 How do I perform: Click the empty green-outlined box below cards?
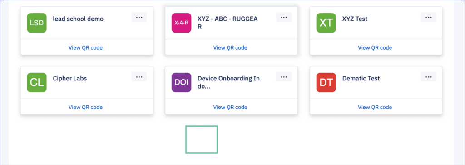(x=202, y=139)
